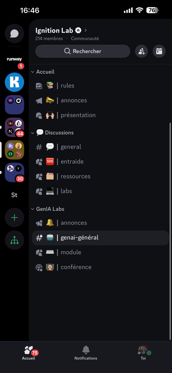Join the conférence stage channel
The width and height of the screenshot is (172, 373).
[76, 267]
